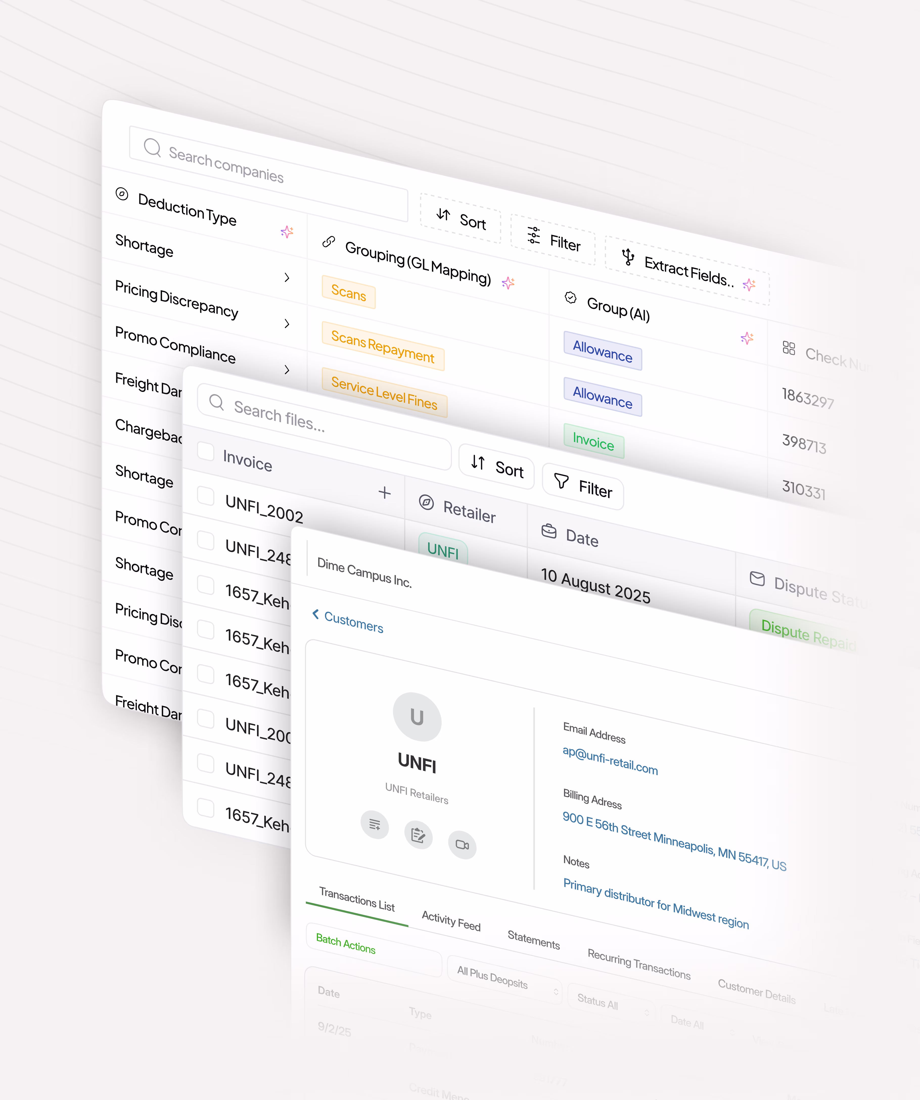Click sparkle icon in Group (AI) column

pos(747,339)
